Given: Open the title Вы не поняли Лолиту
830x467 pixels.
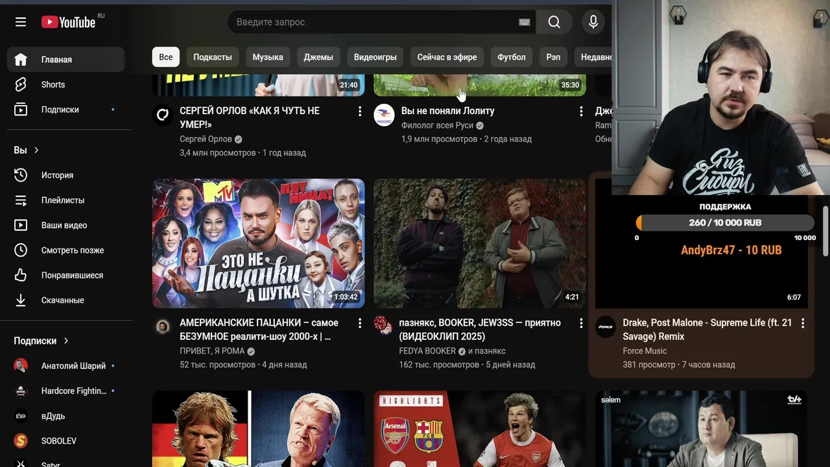Looking at the screenshot, I should pos(448,111).
